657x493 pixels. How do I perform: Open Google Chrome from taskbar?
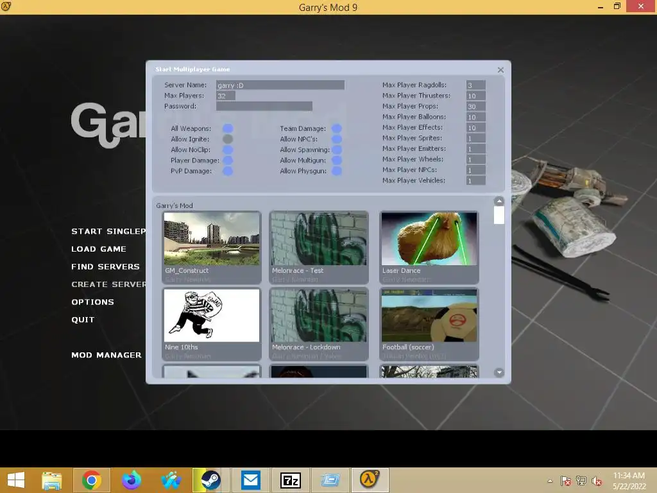(x=92, y=480)
